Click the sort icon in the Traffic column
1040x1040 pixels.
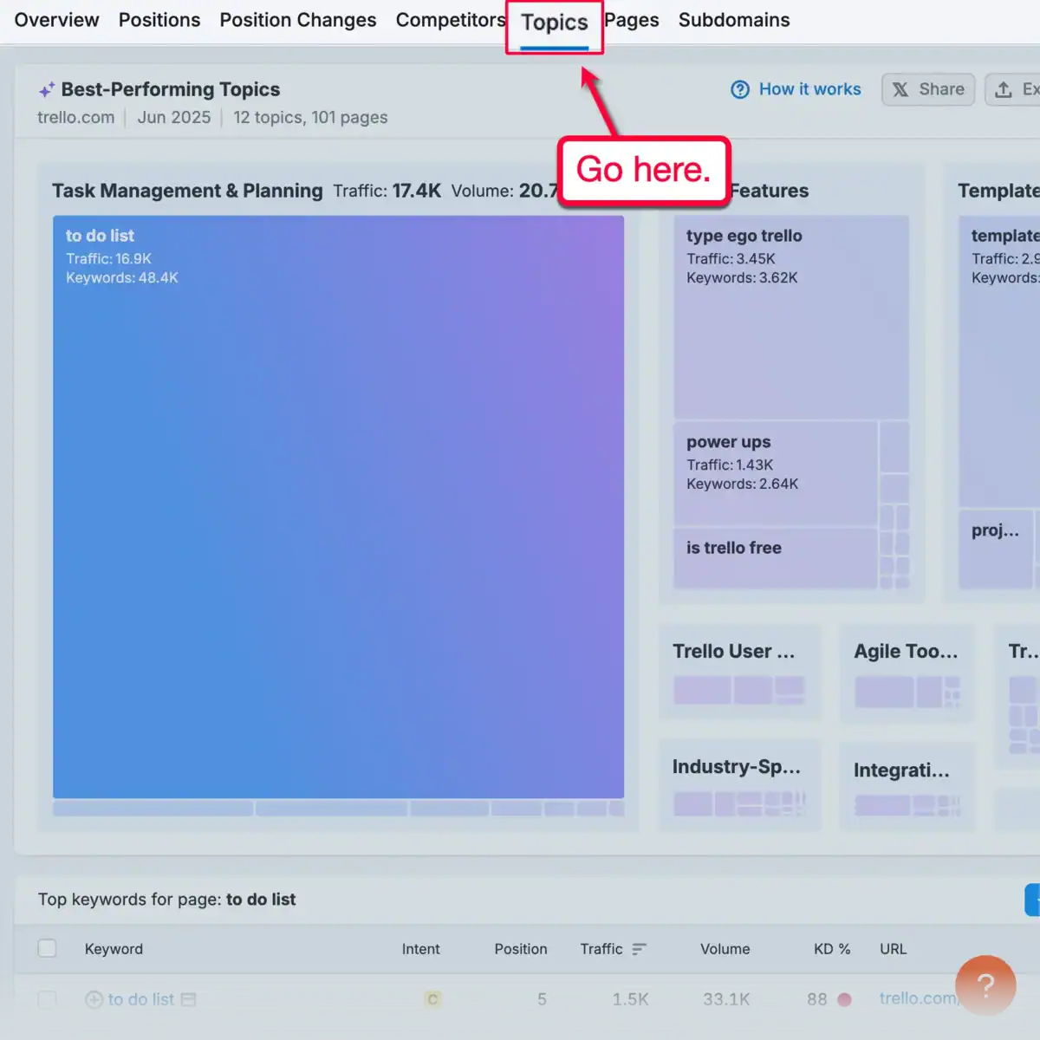639,949
